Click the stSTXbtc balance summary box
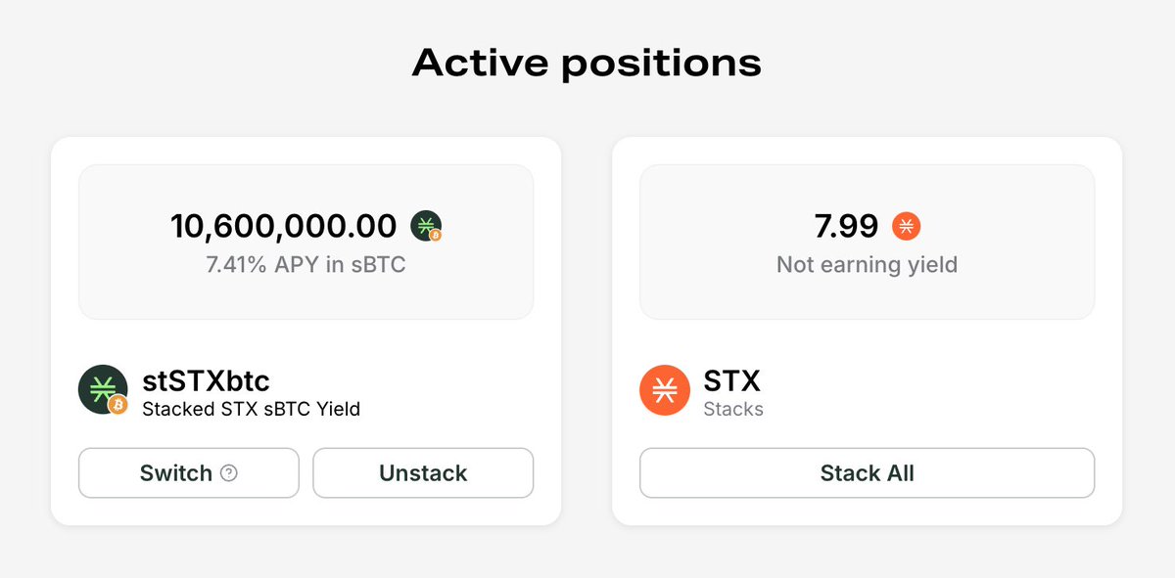The width and height of the screenshot is (1175, 578). click(305, 242)
